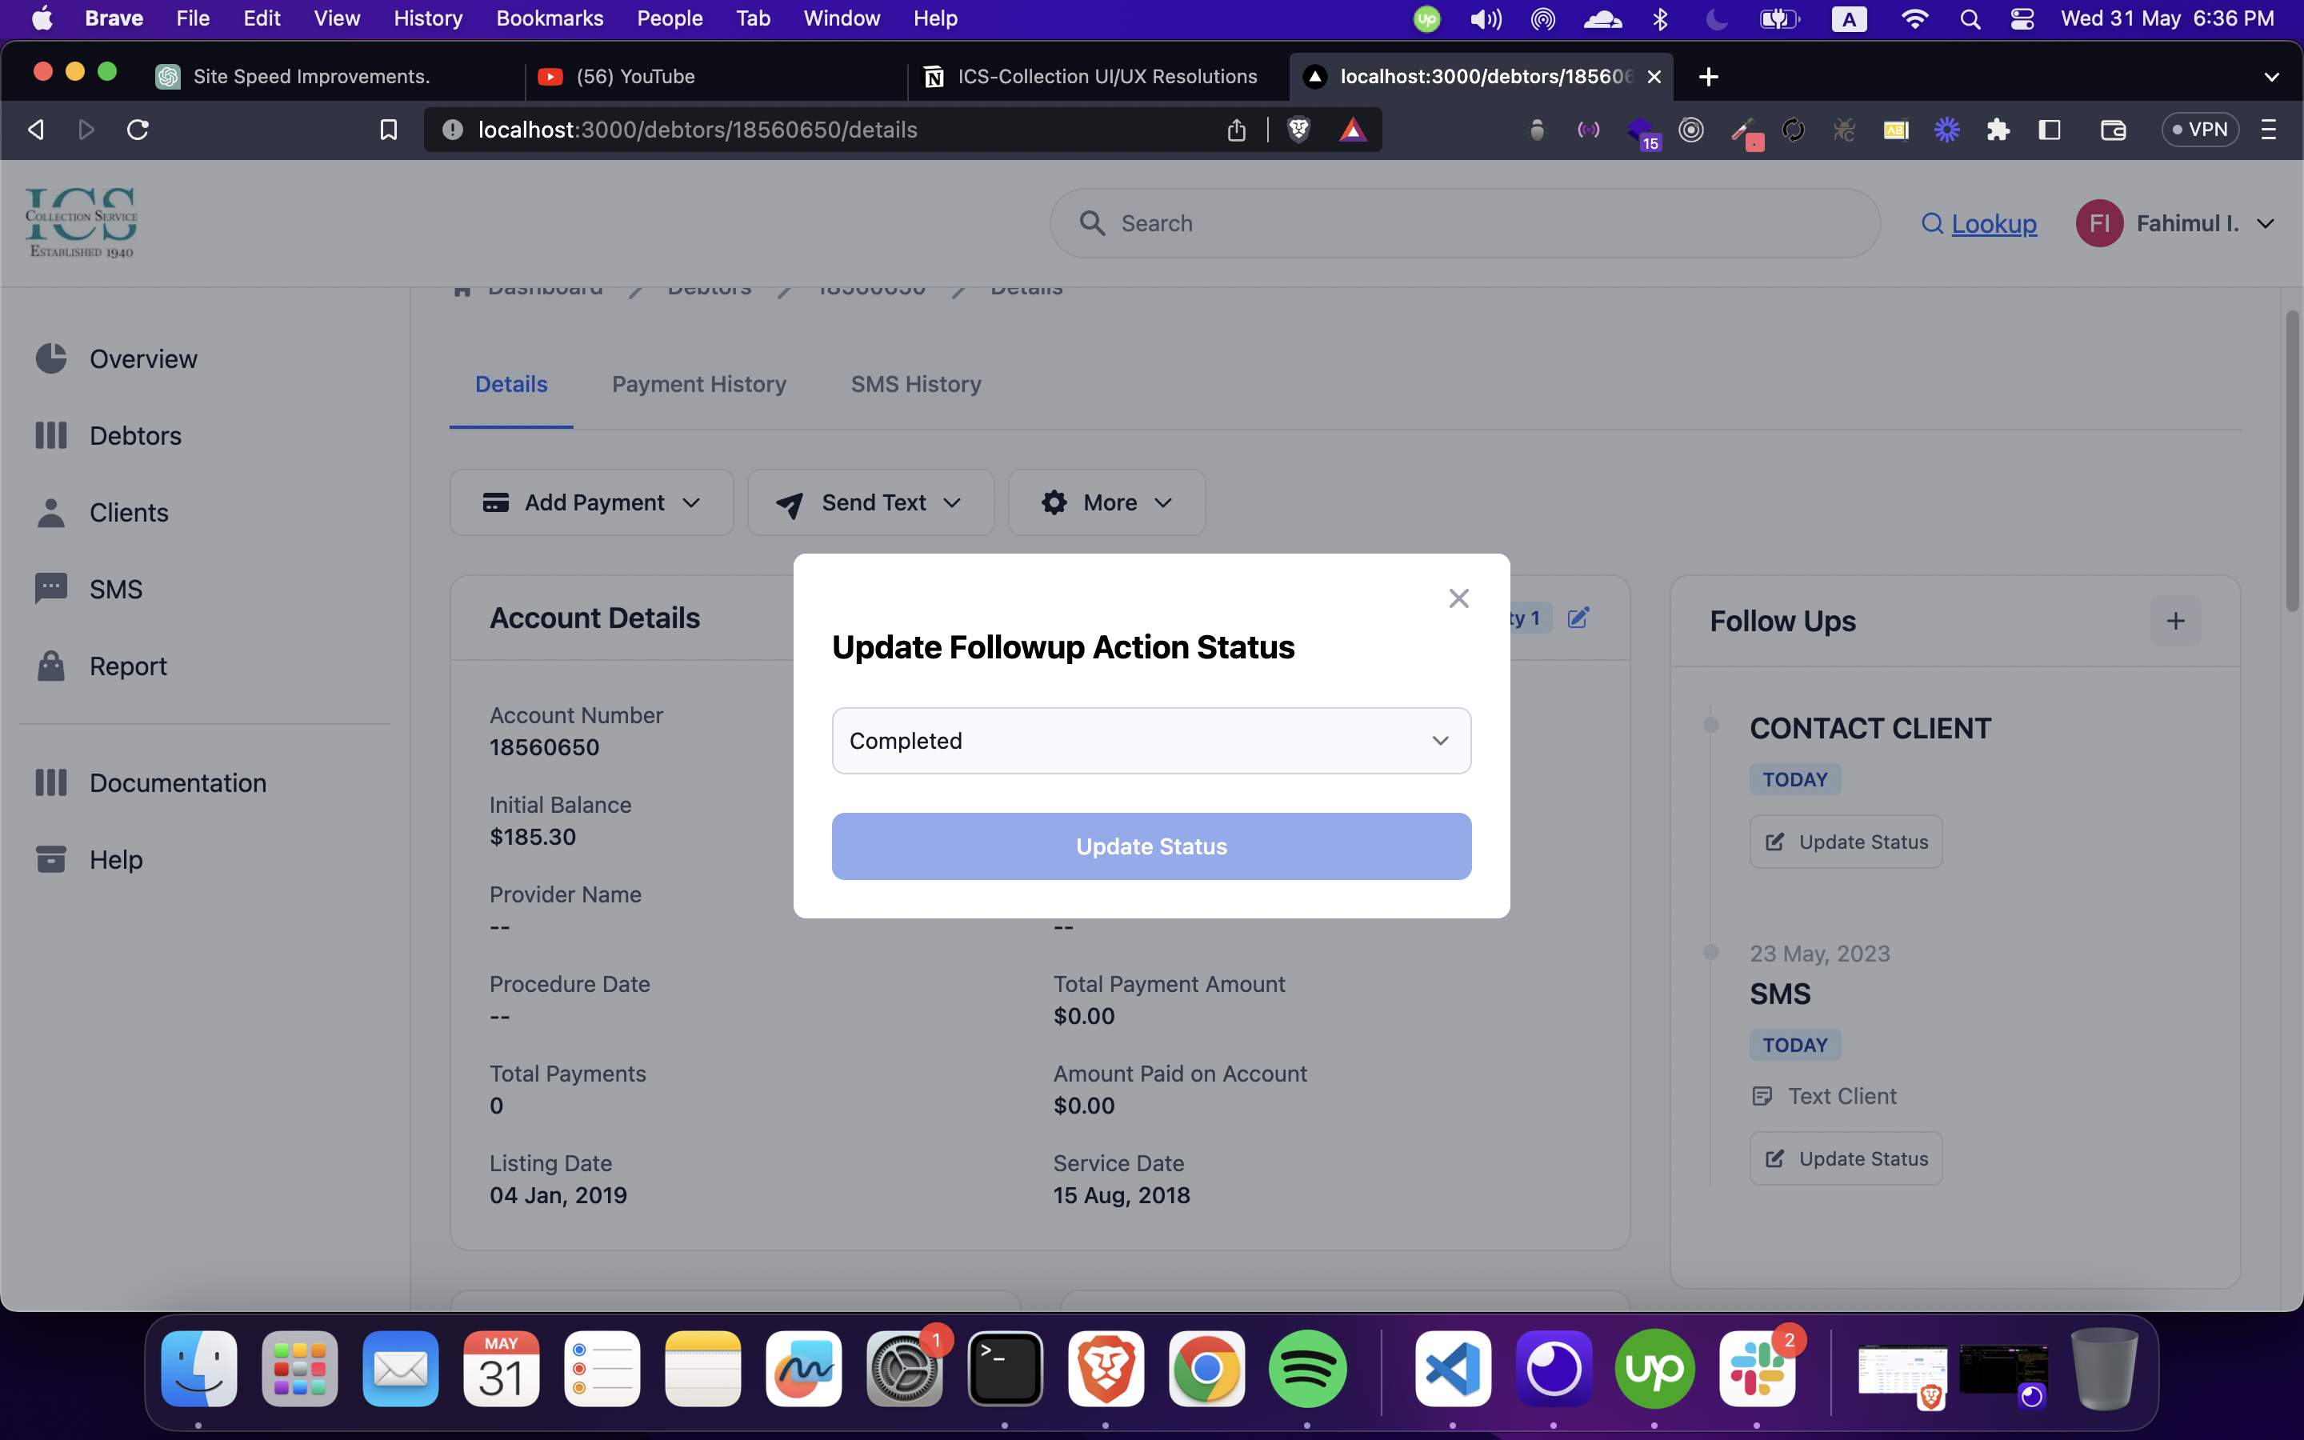Image resolution: width=2304 pixels, height=1440 pixels.
Task: Open the Completed status dropdown
Action: [1151, 741]
